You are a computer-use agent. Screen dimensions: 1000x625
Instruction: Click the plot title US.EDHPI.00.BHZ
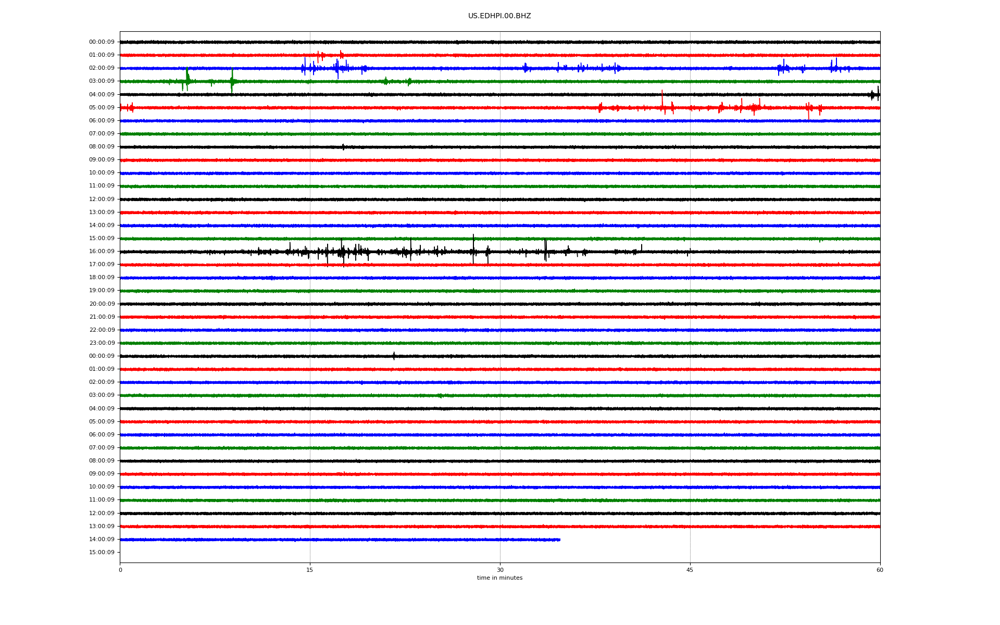(x=499, y=16)
